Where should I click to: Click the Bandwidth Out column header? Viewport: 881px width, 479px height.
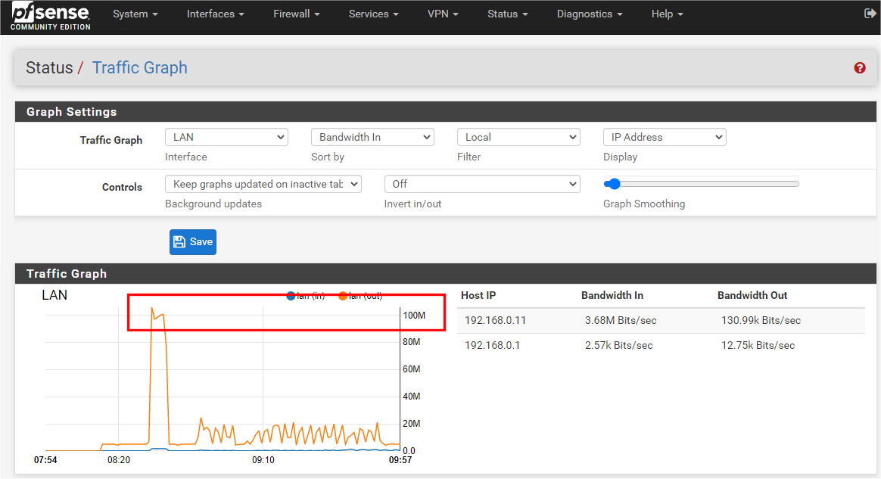coord(752,295)
